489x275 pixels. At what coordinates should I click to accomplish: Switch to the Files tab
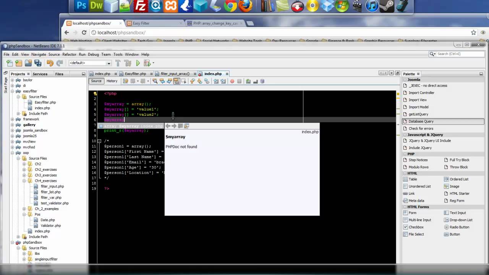[59, 74]
